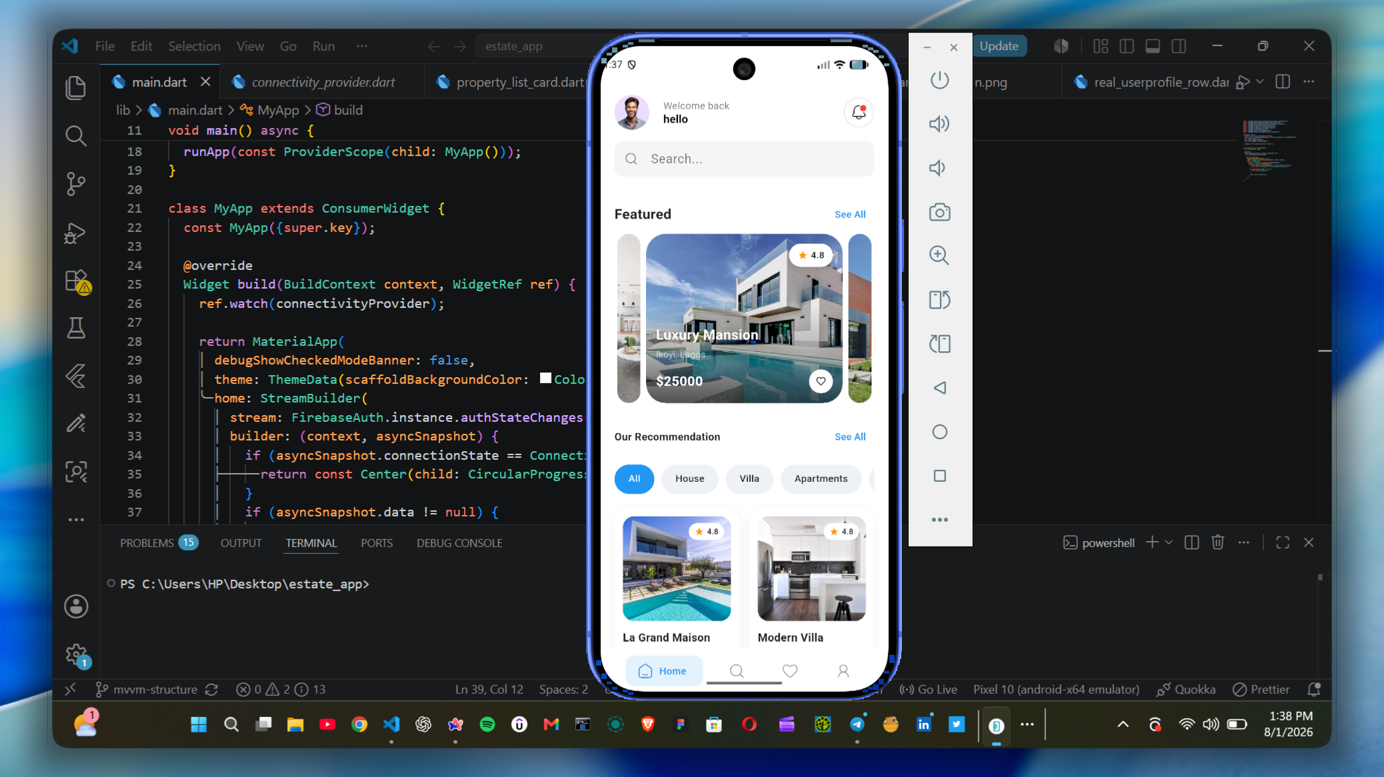Image resolution: width=1384 pixels, height=777 pixels.
Task: Open Windows Start menu
Action: click(x=199, y=724)
